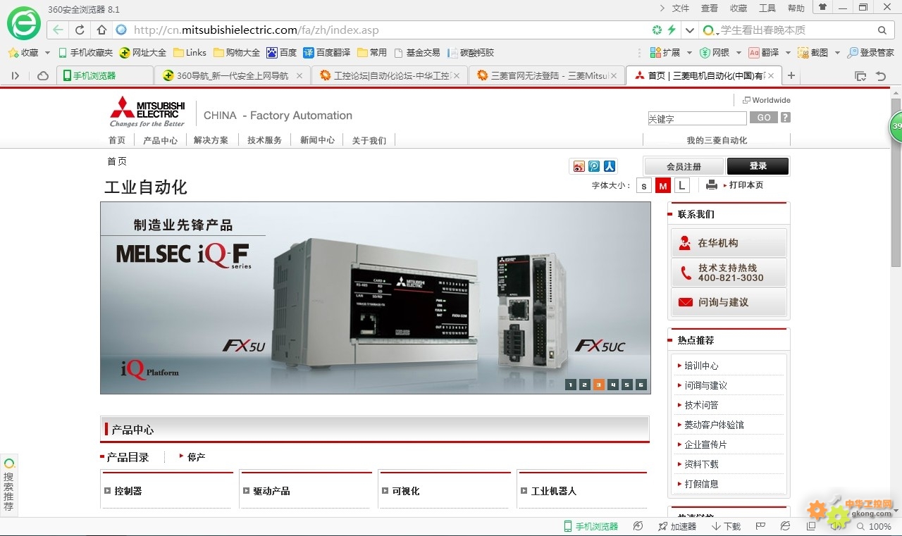The height and width of the screenshot is (536, 902).
Task: Restore closed tab with undo arrow icon
Action: 881,75
